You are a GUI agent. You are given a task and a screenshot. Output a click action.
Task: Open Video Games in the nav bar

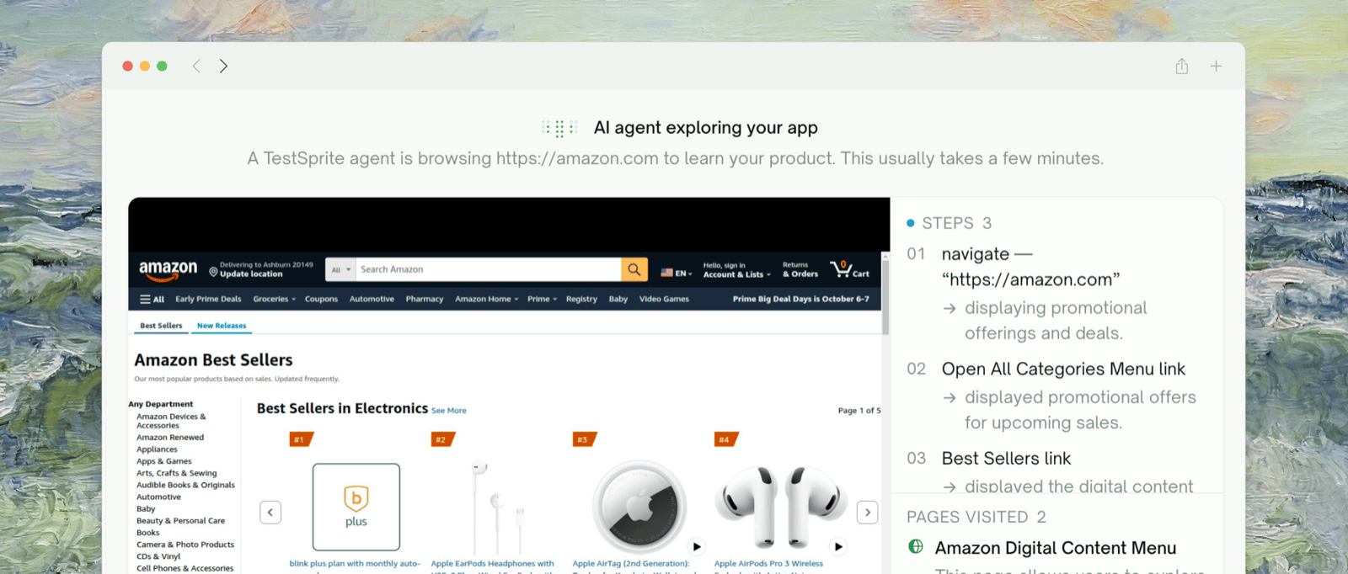664,299
